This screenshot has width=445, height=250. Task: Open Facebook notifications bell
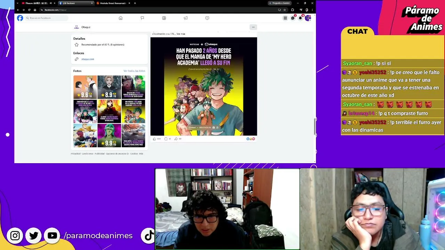pos(300,18)
